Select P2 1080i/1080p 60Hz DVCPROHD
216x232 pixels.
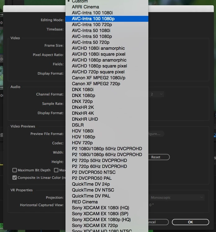[107, 155]
